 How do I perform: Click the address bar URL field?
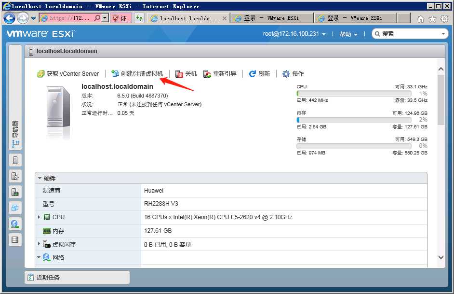[x=70, y=18]
